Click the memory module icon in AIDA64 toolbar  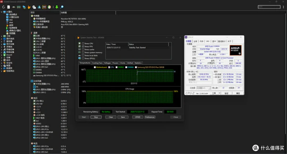(x=19, y=7)
